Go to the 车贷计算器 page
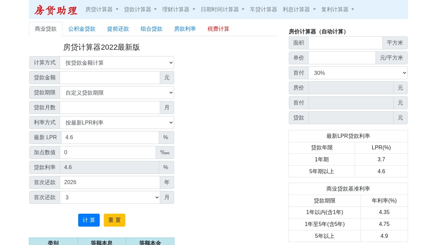This screenshot has width=437, height=245. pyautogui.click(x=263, y=10)
